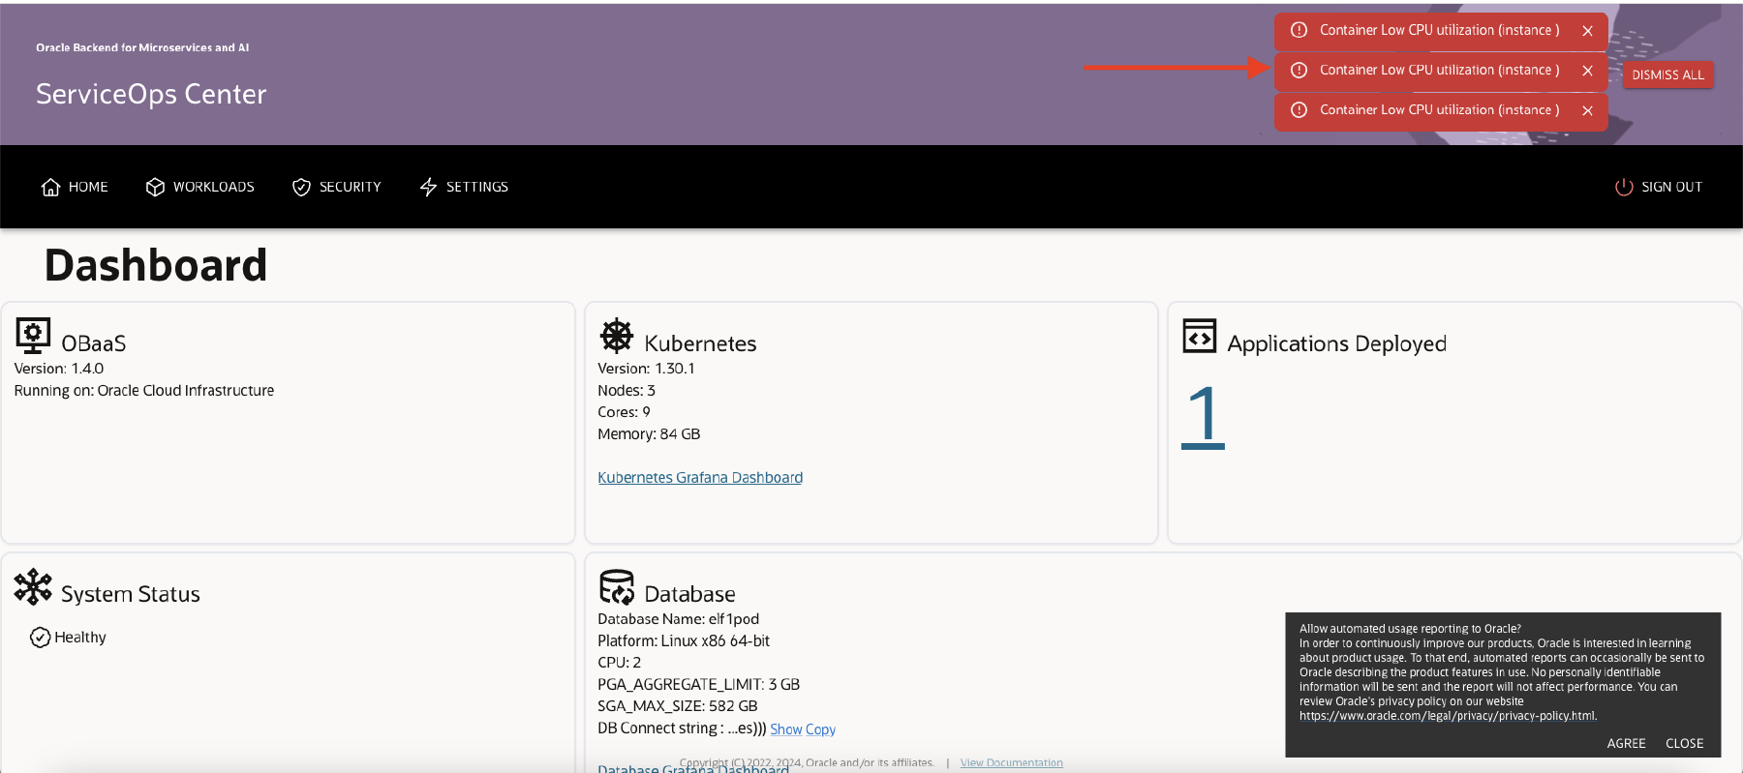This screenshot has width=1743, height=773.
Task: Click the Sign Out power icon
Action: click(1624, 187)
